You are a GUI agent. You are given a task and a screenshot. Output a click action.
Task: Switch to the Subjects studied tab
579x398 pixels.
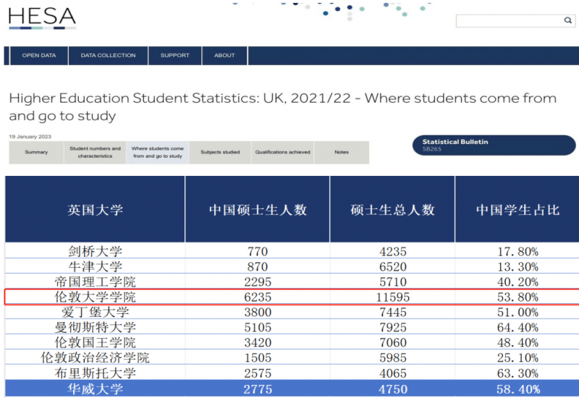coord(220,153)
